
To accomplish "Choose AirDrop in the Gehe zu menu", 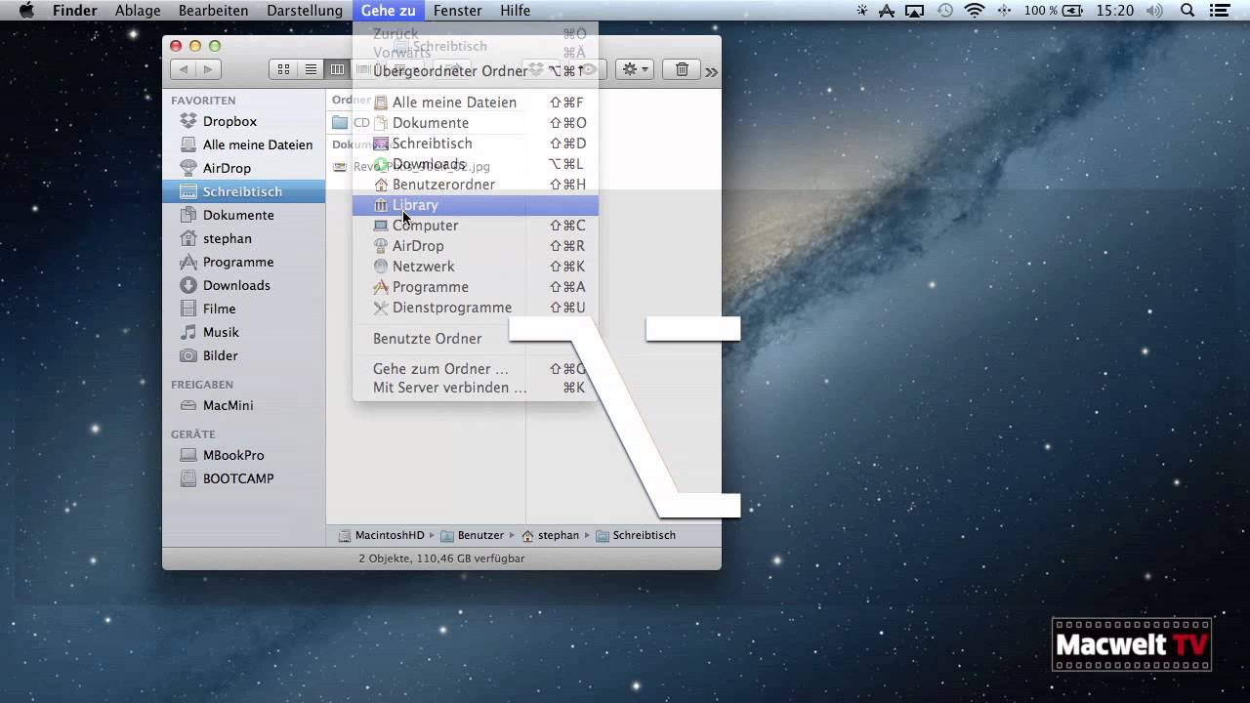I will (x=475, y=246).
